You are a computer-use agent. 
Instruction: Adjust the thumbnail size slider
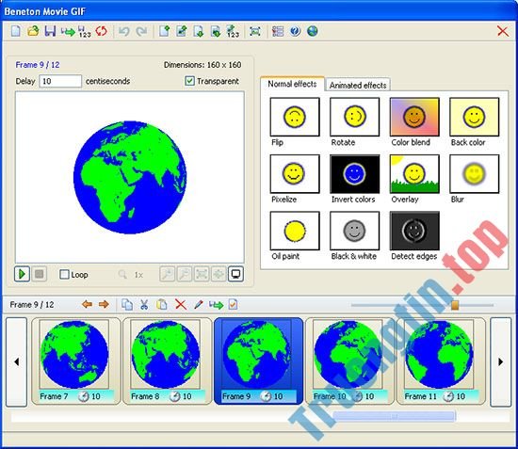point(455,305)
